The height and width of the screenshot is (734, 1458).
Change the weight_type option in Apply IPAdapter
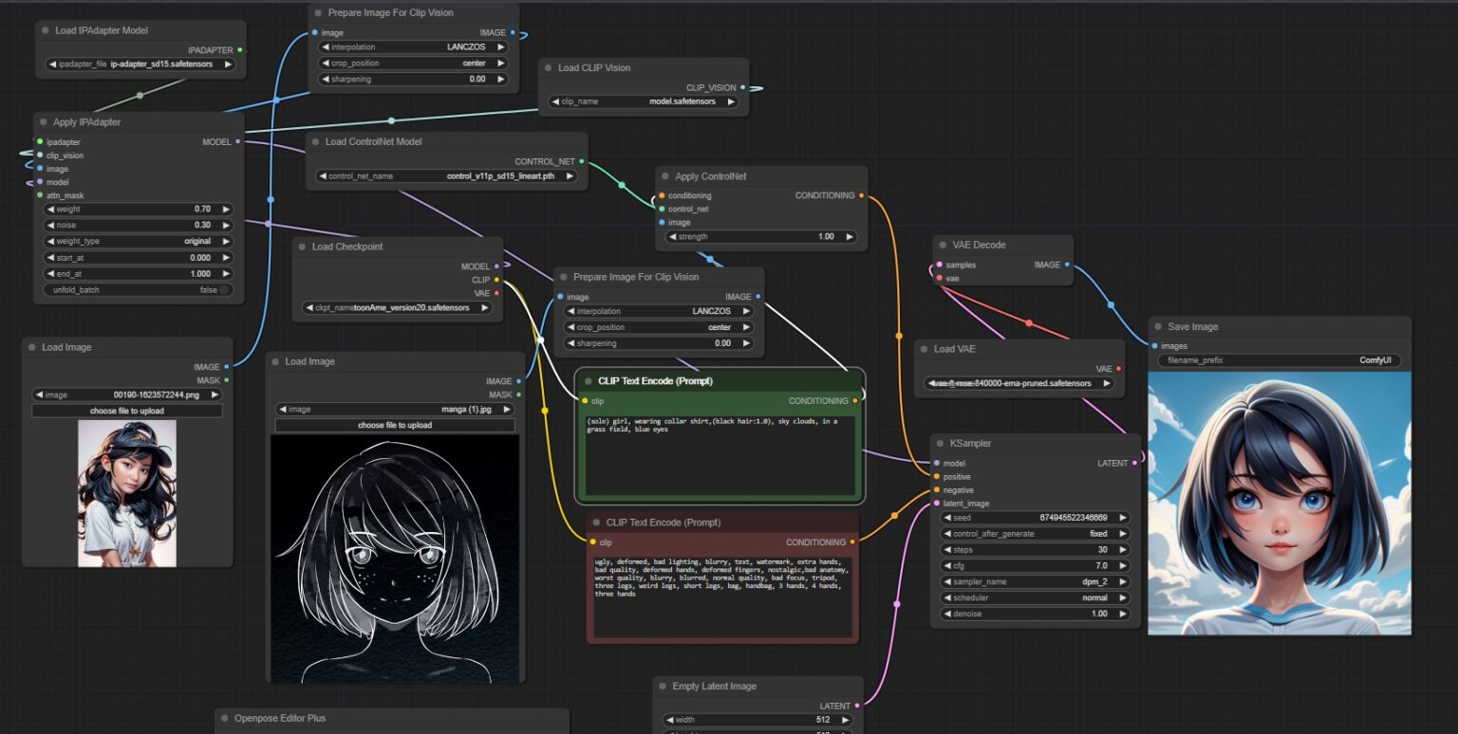tap(139, 241)
